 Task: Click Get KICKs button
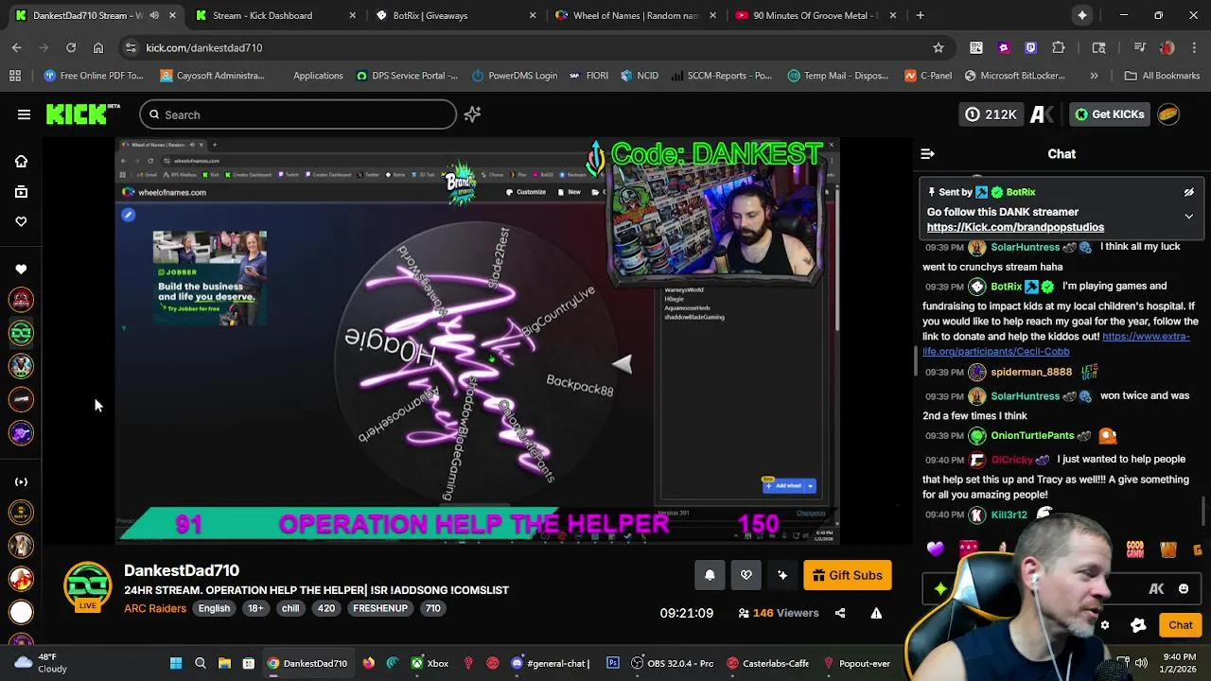1109,114
